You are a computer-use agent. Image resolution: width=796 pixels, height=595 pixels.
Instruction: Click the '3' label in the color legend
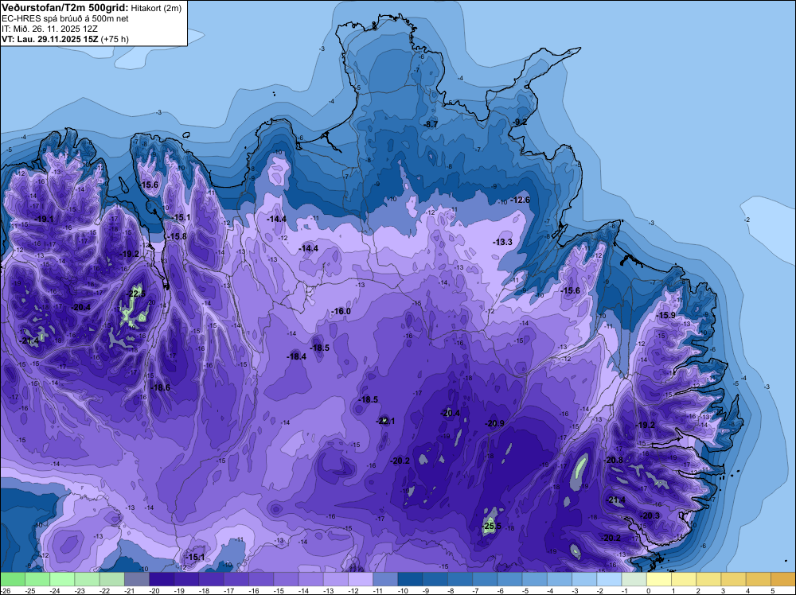point(723,590)
